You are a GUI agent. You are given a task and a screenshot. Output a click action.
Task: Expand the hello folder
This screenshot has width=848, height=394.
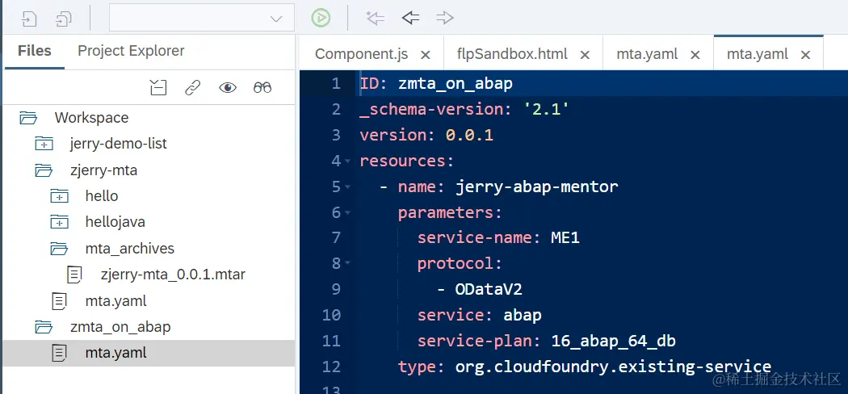[x=60, y=196]
